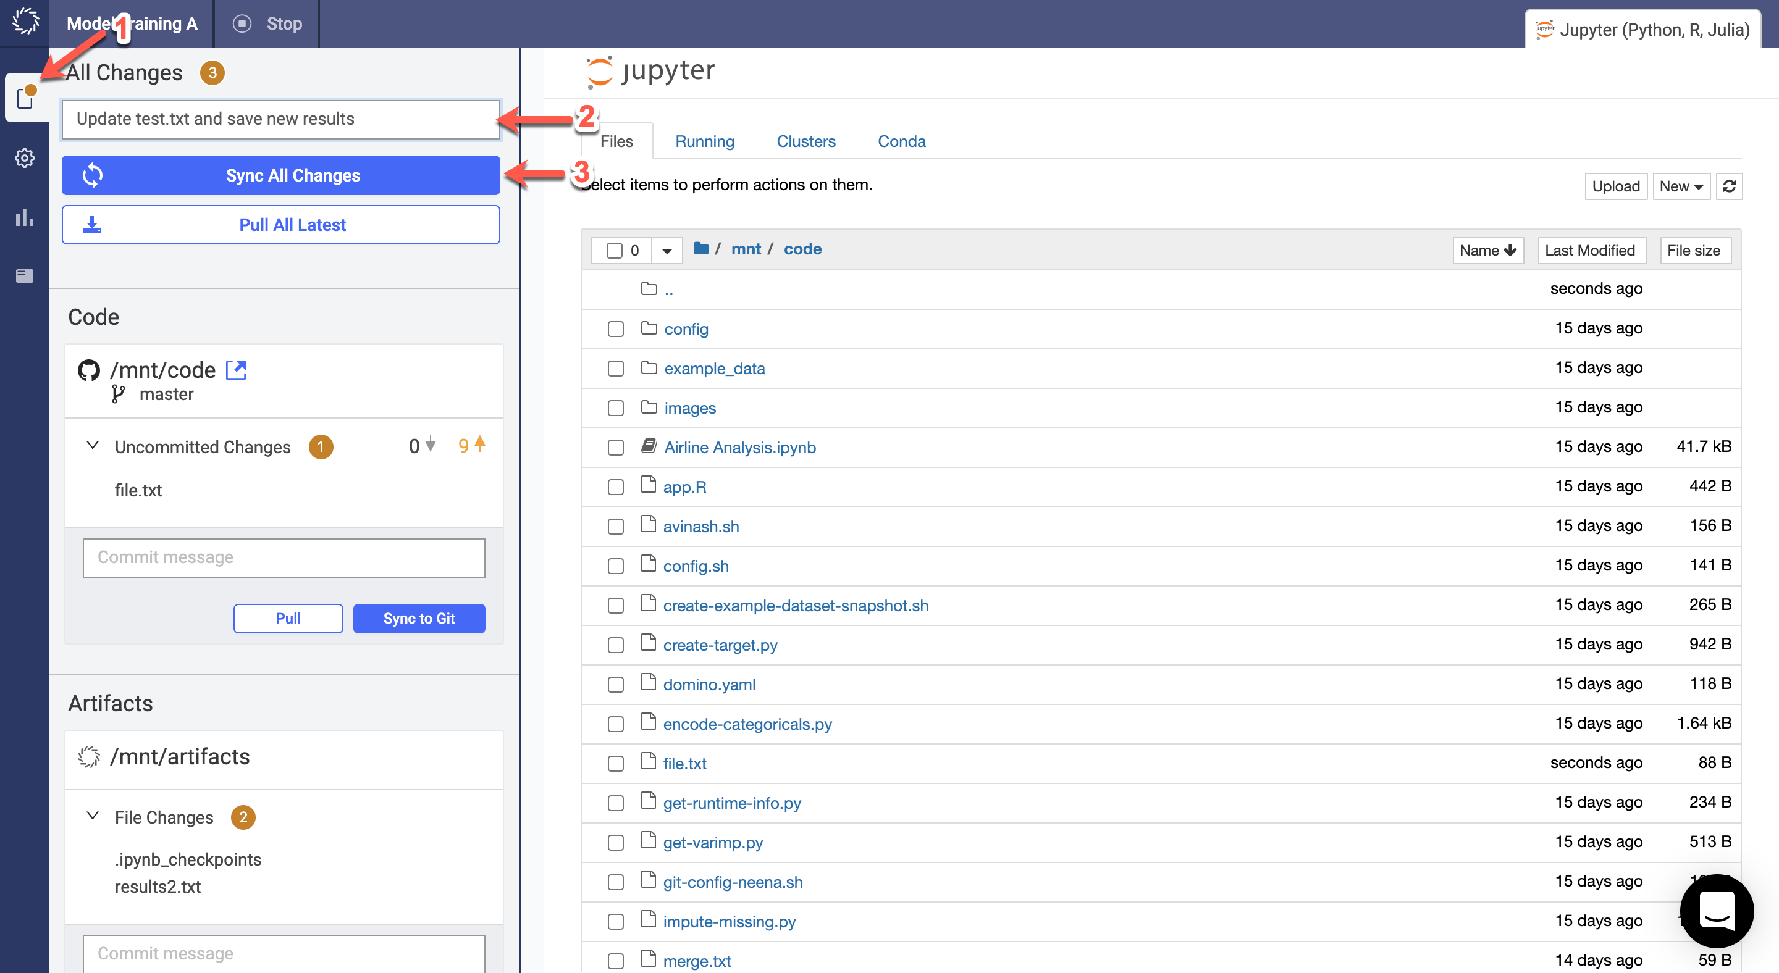Screen dimensions: 1779x973
Task: Switch to the Conda tab
Action: (901, 141)
